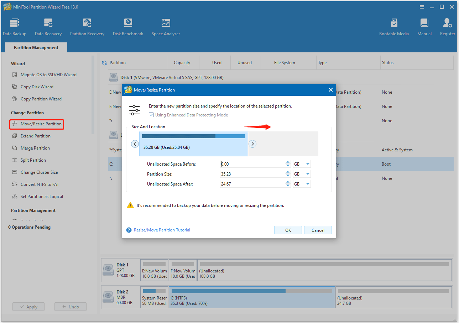Increase Partition Size with the up stepper

(x=288, y=172)
